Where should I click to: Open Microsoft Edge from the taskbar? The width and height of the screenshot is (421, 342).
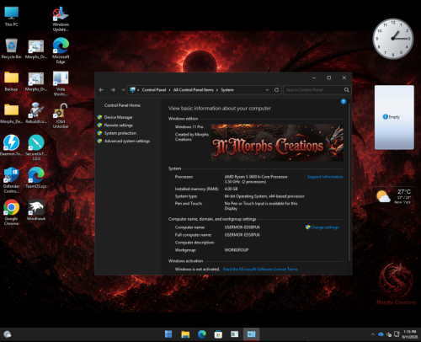click(x=202, y=334)
